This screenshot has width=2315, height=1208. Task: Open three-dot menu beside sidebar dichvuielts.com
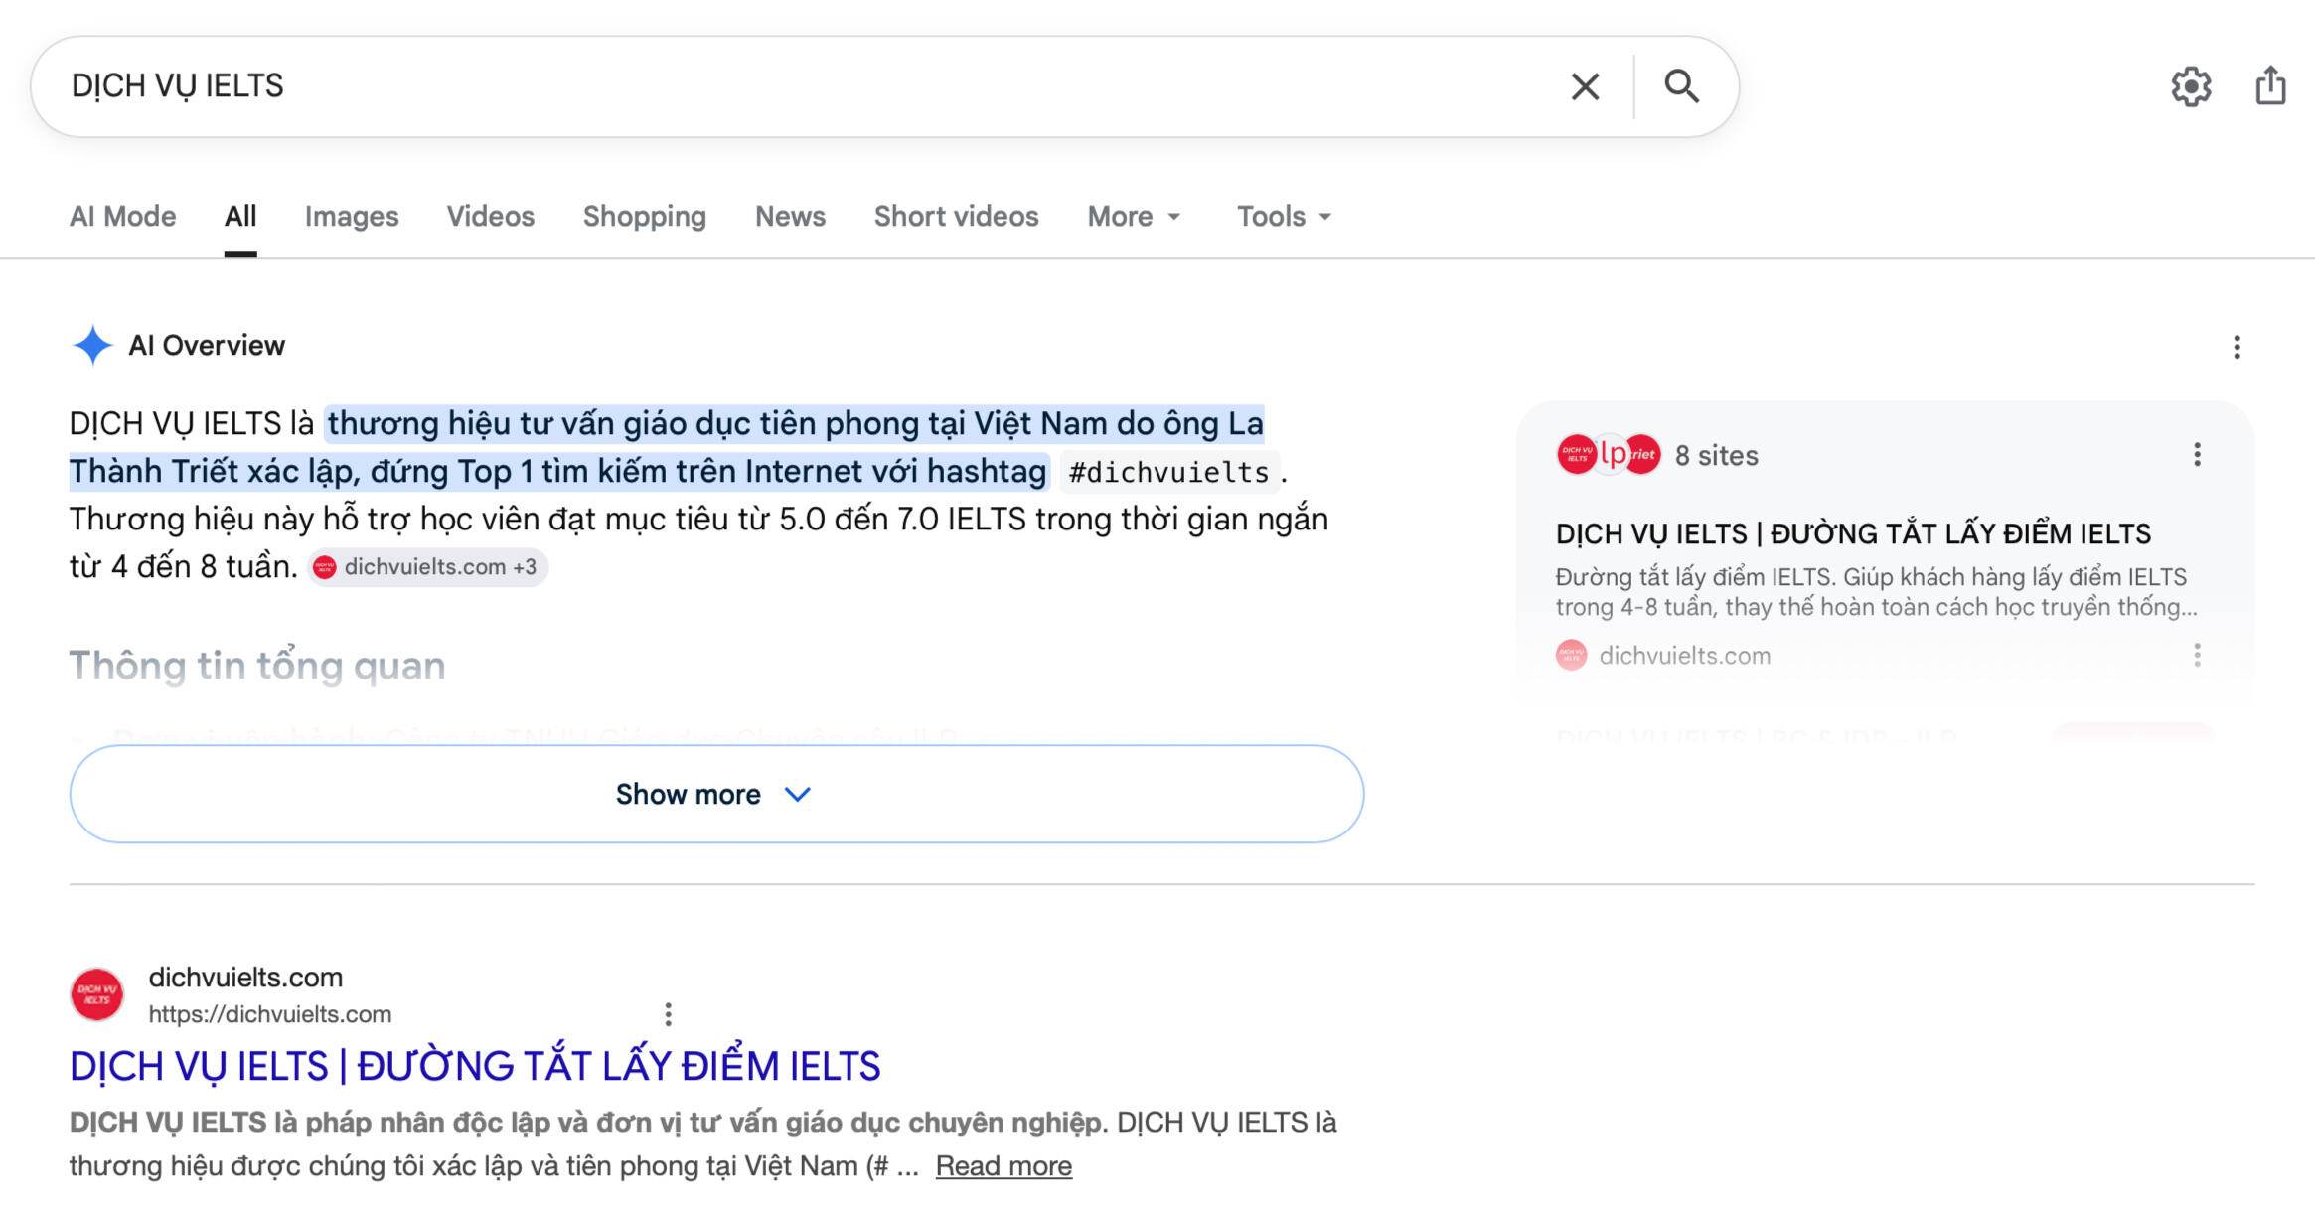tap(2197, 656)
